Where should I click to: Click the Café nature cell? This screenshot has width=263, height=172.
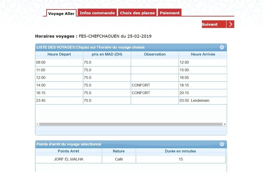pyautogui.click(x=119, y=159)
